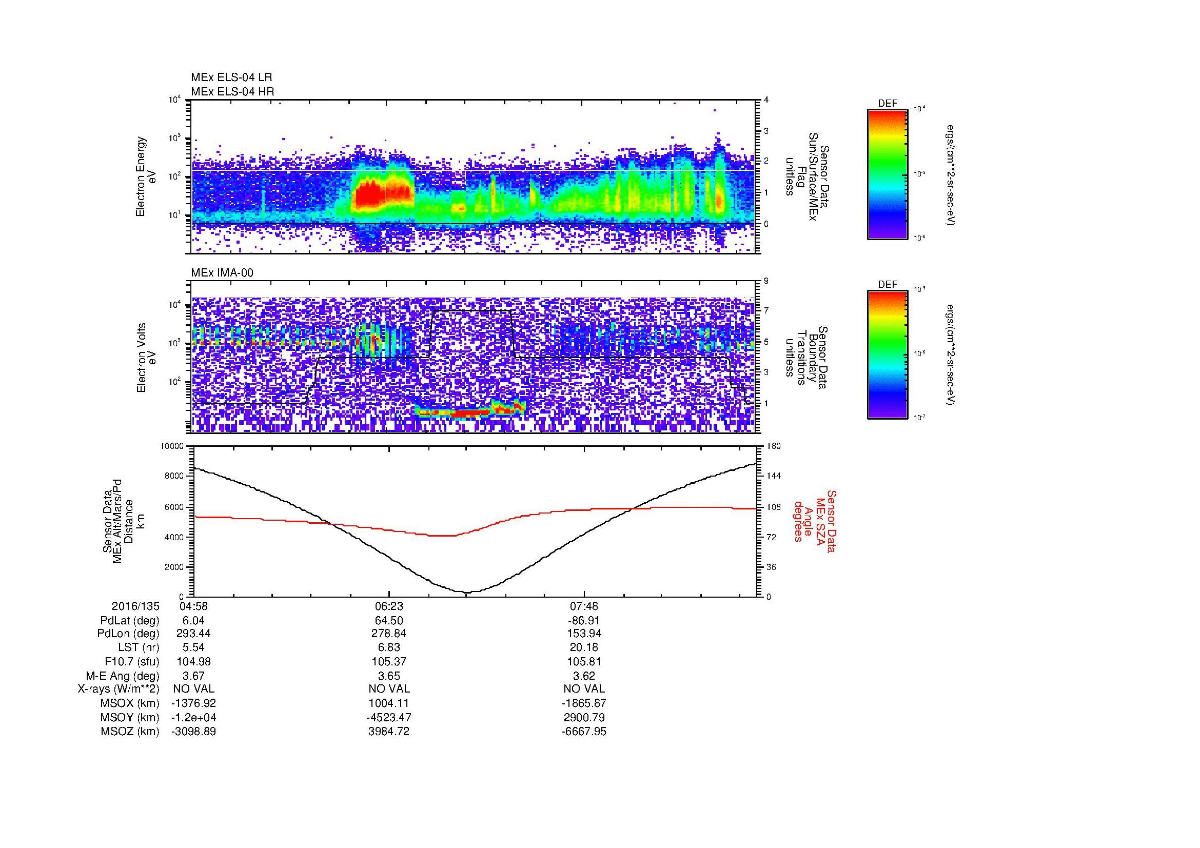Click the F10.7 value '104.98'
Viewport: 1200px width, 848px height.
(x=193, y=662)
